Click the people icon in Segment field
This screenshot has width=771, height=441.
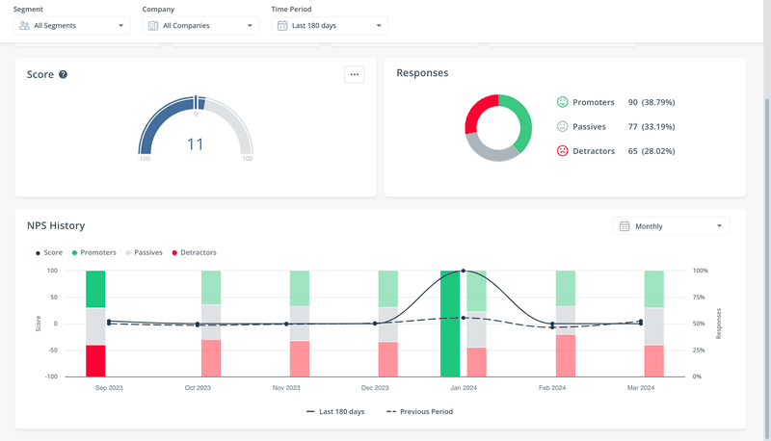(x=25, y=26)
